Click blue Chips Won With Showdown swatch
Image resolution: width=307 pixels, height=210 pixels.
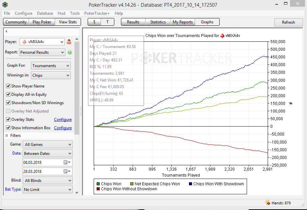(x=191, y=184)
